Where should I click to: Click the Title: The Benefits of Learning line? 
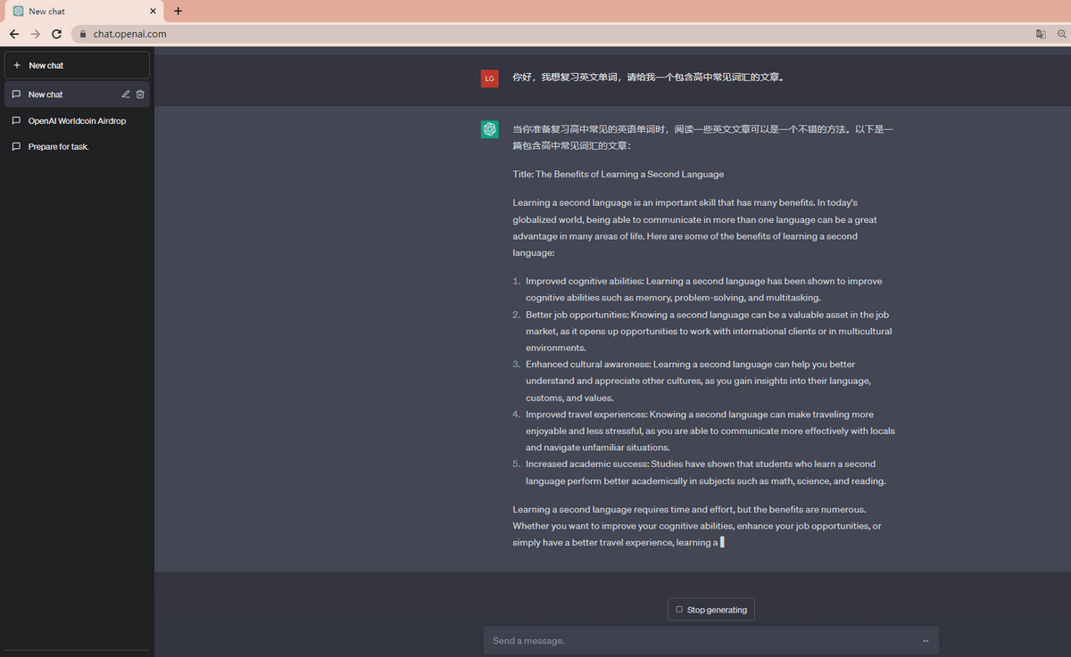coord(619,175)
